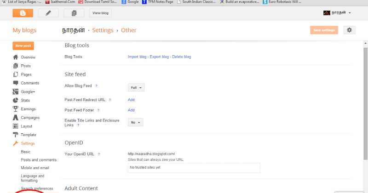Screen dimensions: 368x193
Task: Open Enable Title Links dropdown set to No
Action: [136, 123]
